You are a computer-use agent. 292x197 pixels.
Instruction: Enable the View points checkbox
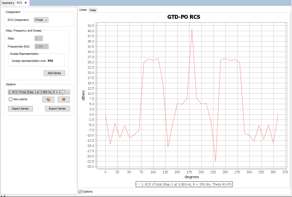[x=11, y=99]
